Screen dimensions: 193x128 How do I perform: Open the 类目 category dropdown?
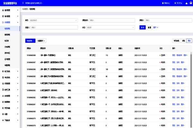tap(53, 20)
